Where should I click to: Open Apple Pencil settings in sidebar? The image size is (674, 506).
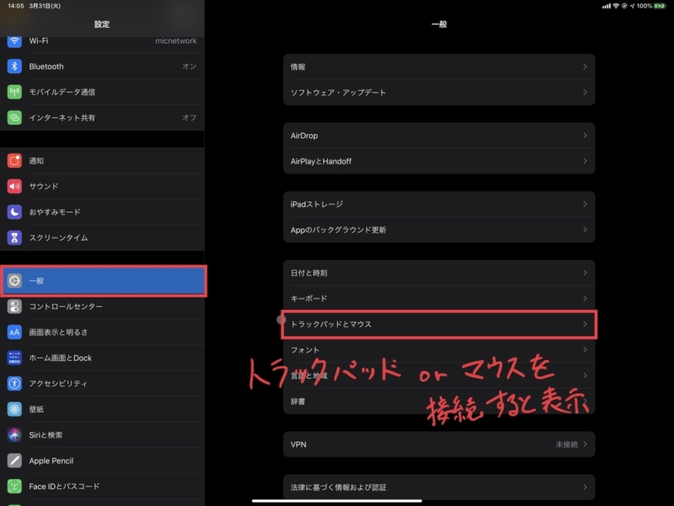click(x=102, y=460)
